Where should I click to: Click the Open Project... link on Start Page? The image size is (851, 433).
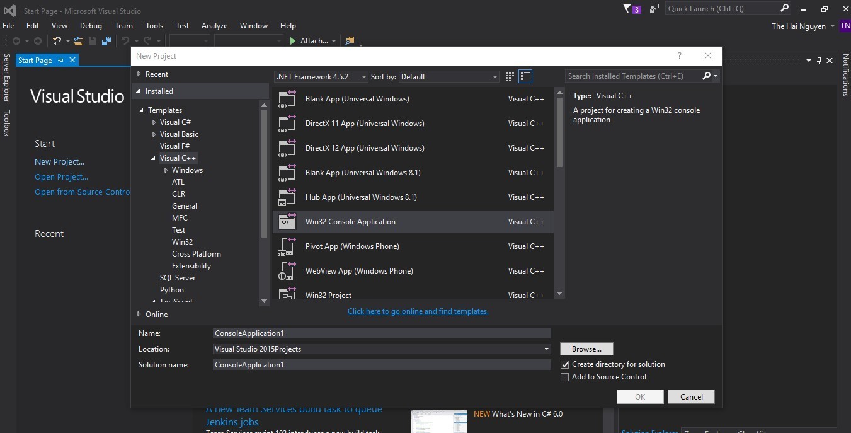point(61,177)
